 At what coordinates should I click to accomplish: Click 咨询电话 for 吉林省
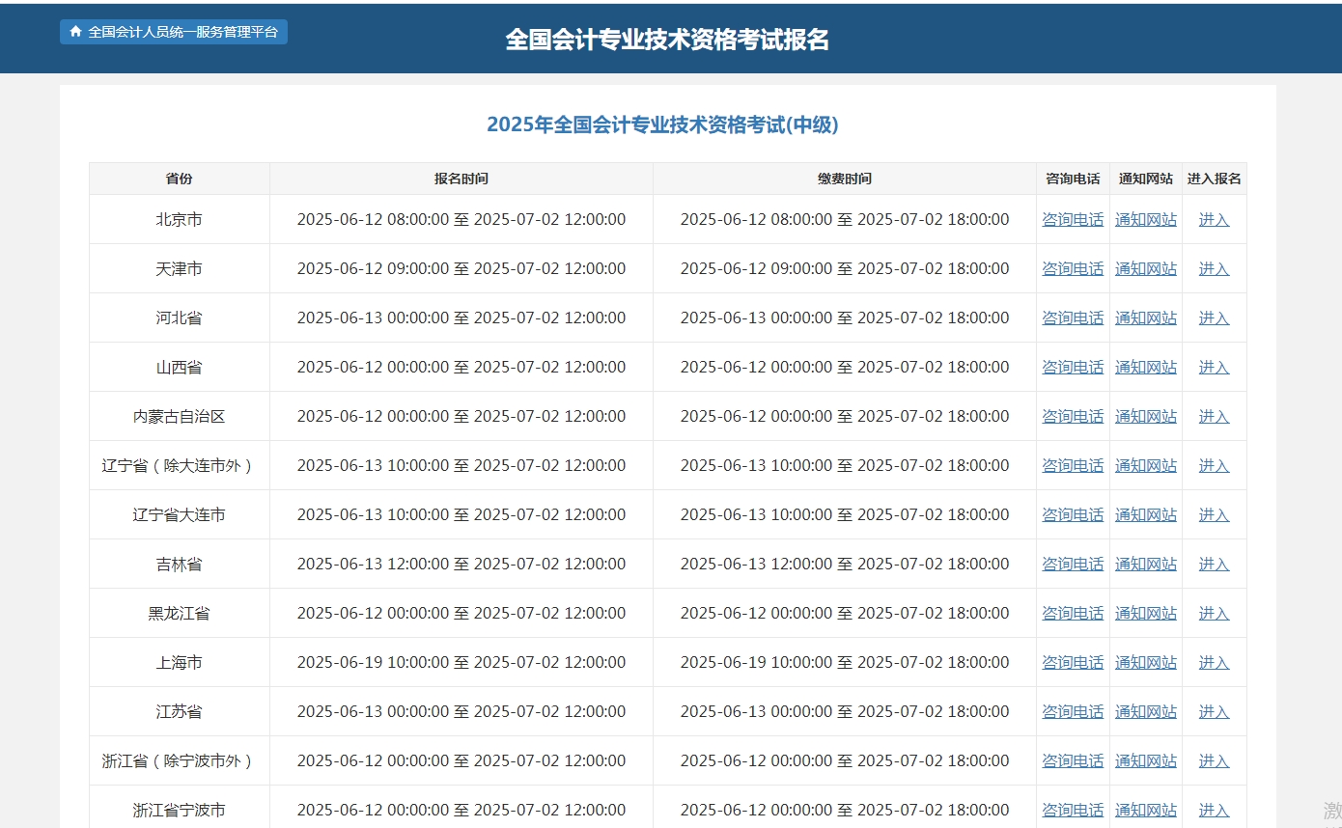1073,564
